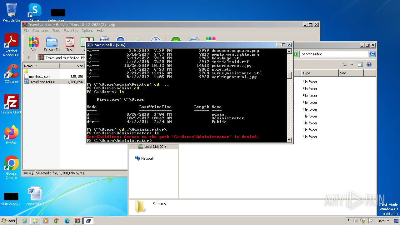Viewport: 400px width, 225px height.
Task: Click the PowerShell vertical scrollbar thumb
Action: coord(289,75)
